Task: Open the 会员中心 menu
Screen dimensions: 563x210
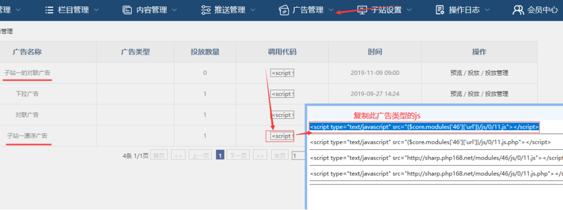Action: (543, 10)
